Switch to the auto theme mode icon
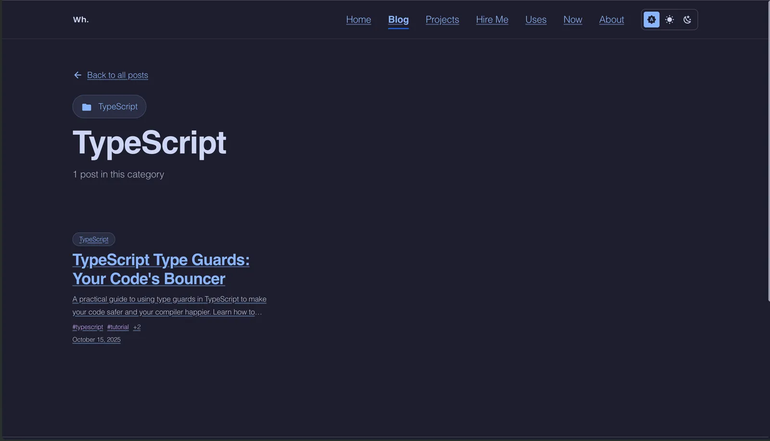 pos(652,20)
